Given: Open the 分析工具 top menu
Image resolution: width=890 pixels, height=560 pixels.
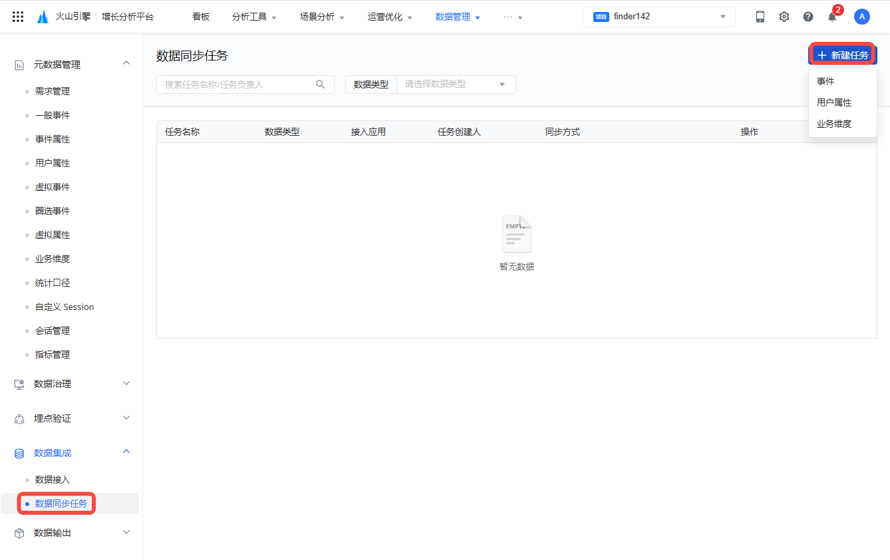Looking at the screenshot, I should point(254,17).
